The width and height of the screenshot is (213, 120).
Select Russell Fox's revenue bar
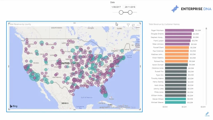tap(176, 71)
